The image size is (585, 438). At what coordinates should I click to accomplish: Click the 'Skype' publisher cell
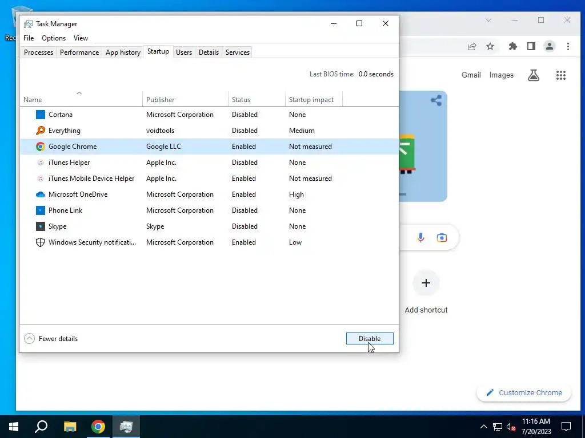155,226
